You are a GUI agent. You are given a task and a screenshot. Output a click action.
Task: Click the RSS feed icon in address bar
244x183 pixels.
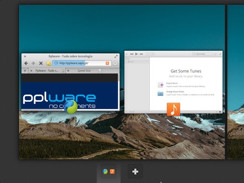[107, 63]
